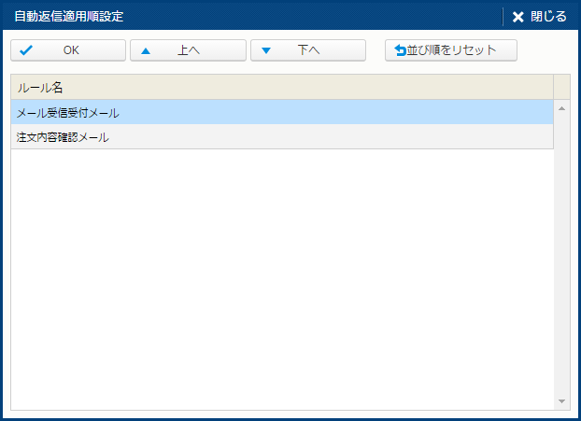581x421 pixels.
Task: Click the down triangle icon beside 下へ
Action: pos(266,50)
